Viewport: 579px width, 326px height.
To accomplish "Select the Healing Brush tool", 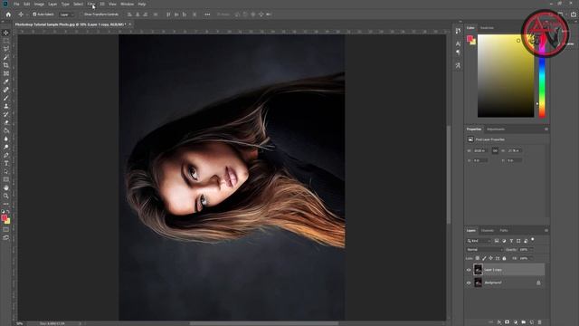I will click(x=6, y=90).
